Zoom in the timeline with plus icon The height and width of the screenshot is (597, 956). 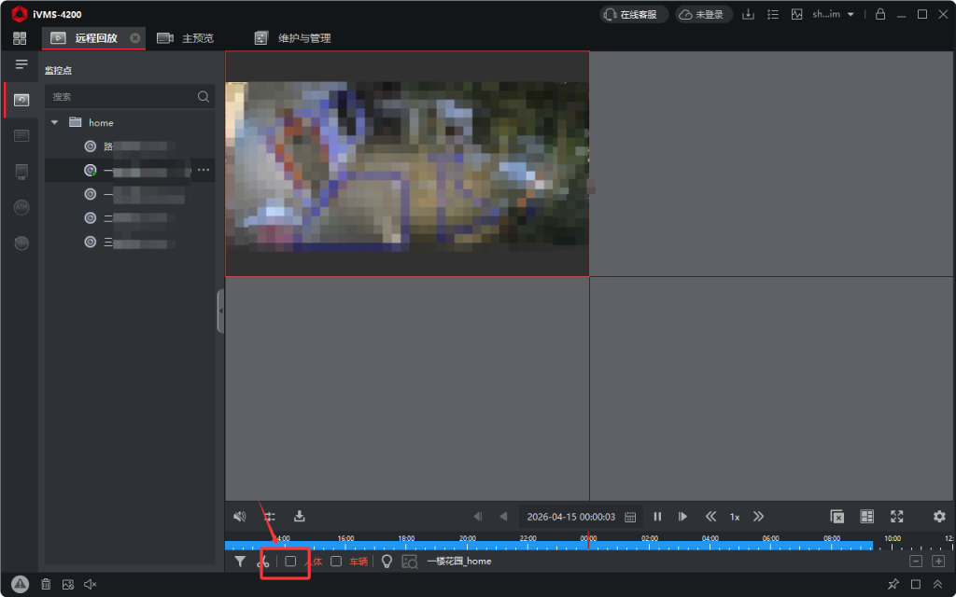pyautogui.click(x=938, y=561)
